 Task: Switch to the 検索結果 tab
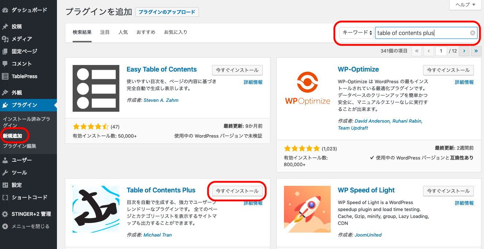tap(82, 32)
